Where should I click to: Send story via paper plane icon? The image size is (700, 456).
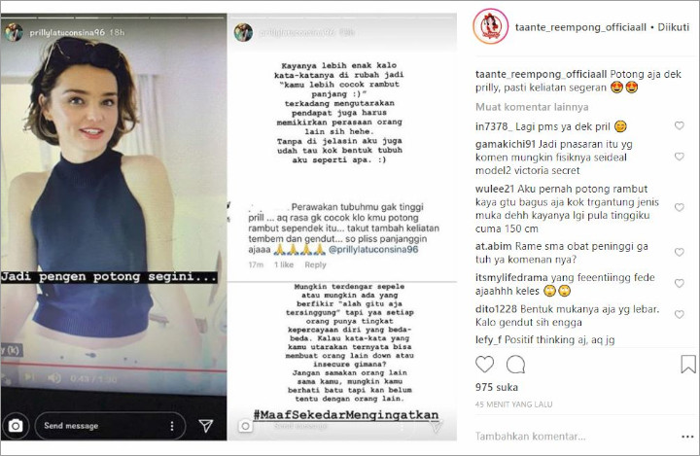[x=206, y=426]
